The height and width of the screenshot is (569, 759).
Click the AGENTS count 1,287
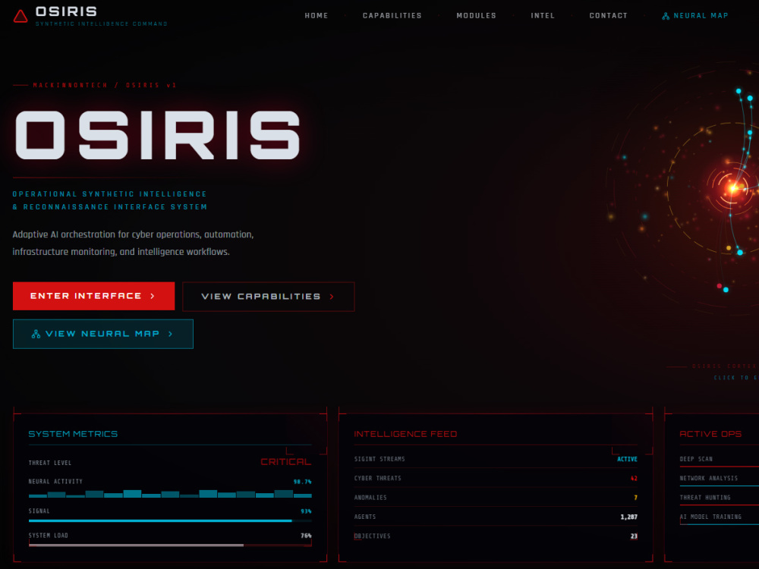click(628, 517)
